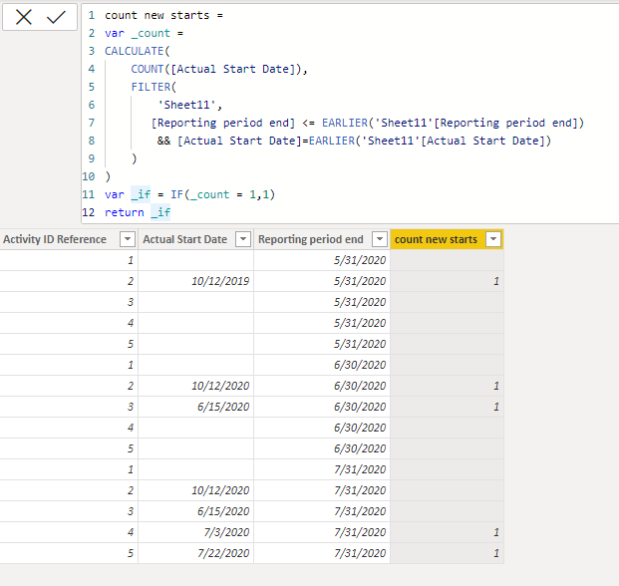
Task: Click the first EARLIER function on line 7
Action: pyautogui.click(x=345, y=123)
